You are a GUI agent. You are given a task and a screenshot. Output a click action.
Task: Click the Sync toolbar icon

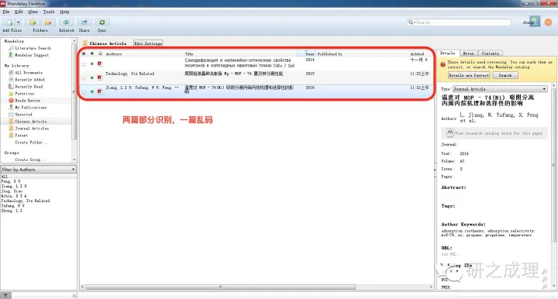pos(102,22)
